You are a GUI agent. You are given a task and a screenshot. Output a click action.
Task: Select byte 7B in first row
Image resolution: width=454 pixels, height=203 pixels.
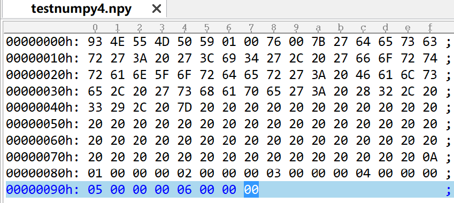(x=319, y=42)
